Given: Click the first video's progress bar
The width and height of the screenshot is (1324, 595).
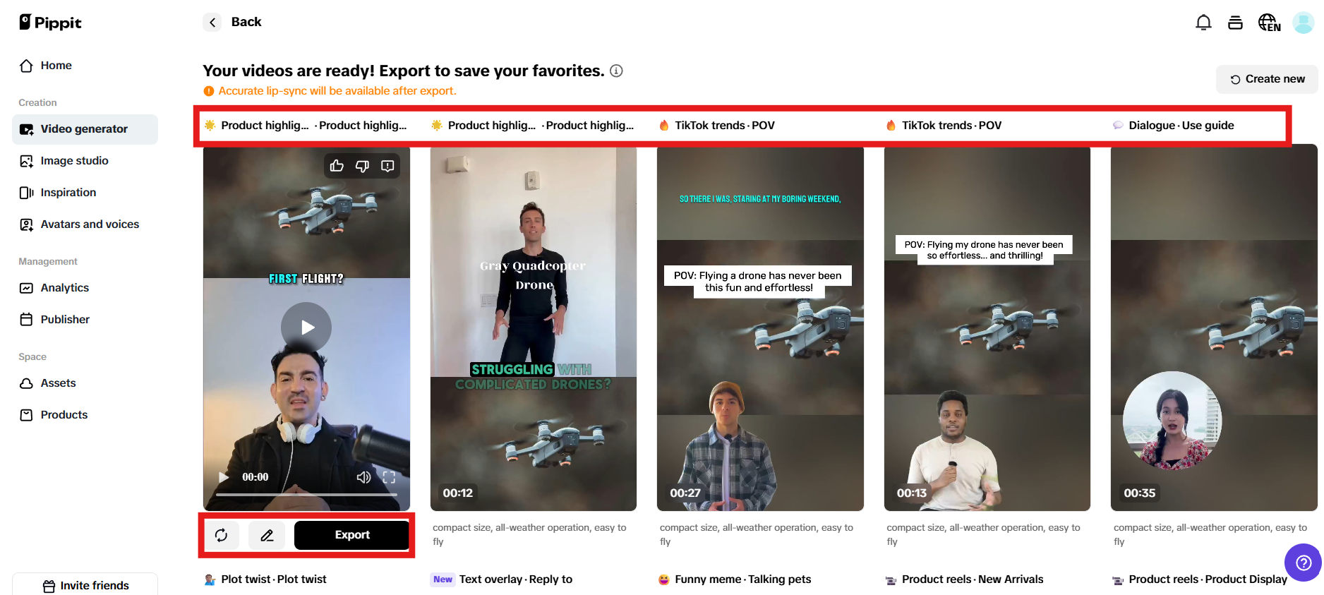Looking at the screenshot, I should tap(306, 495).
